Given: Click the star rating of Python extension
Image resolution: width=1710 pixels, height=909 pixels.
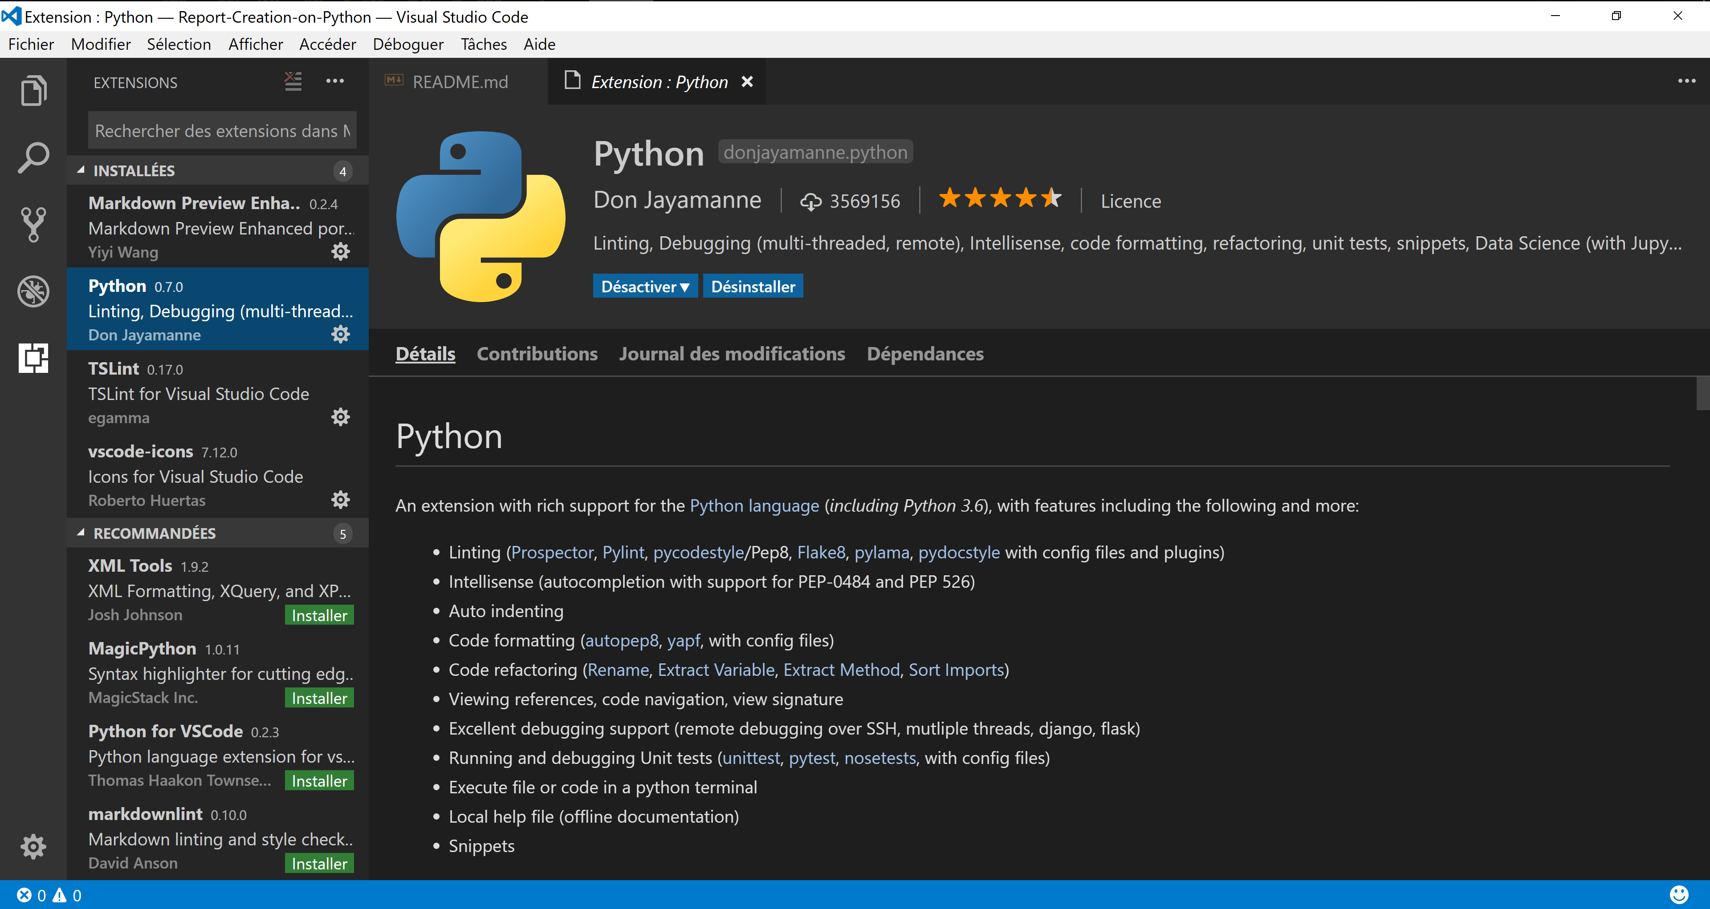Looking at the screenshot, I should click(x=1000, y=198).
